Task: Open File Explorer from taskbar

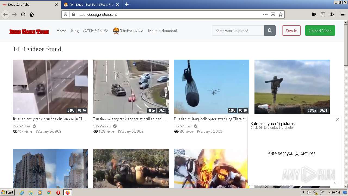Action: coord(31,192)
